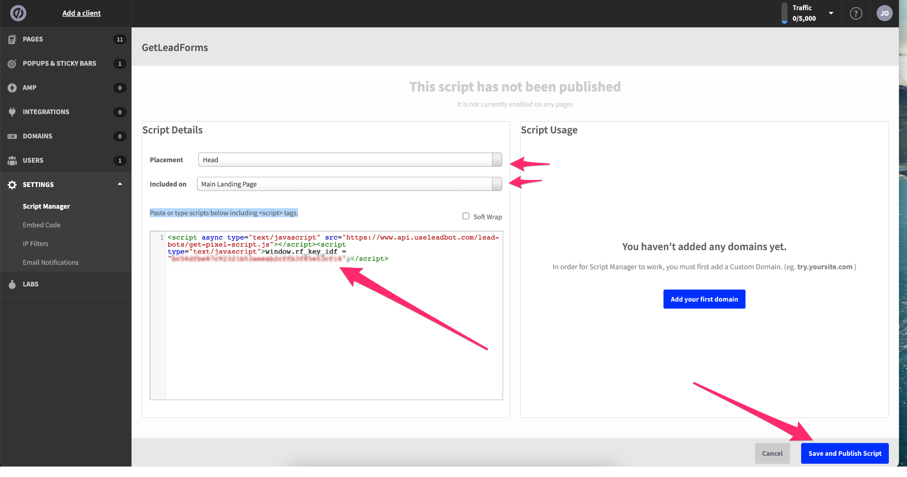The height and width of the screenshot is (477, 907).
Task: Click the Unbounce logo icon
Action: coord(18,13)
